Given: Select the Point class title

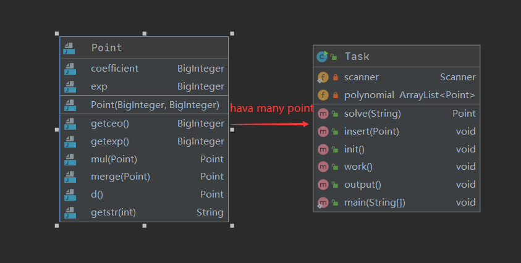Looking at the screenshot, I should point(107,48).
